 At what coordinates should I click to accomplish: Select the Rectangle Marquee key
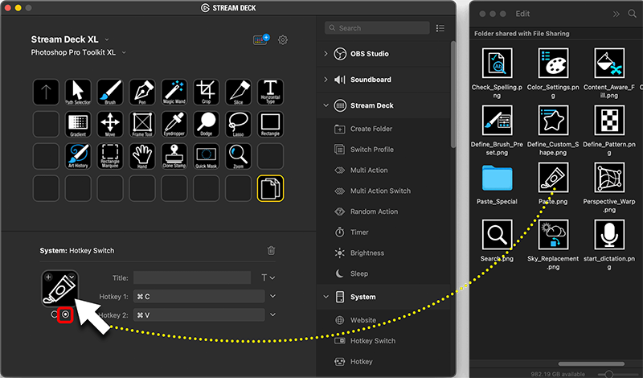coord(110,156)
